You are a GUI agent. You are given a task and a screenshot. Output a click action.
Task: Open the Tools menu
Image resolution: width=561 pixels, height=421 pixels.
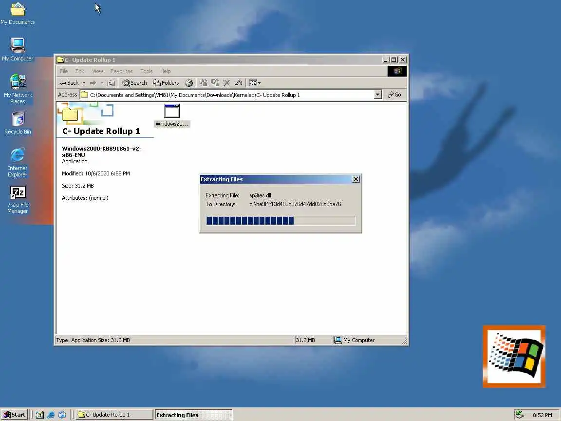[146, 71]
